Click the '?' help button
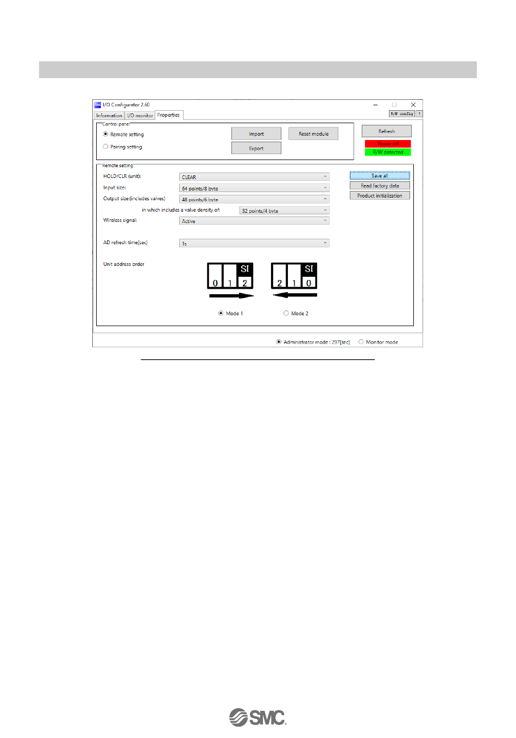The width and height of the screenshot is (516, 738). coord(419,114)
